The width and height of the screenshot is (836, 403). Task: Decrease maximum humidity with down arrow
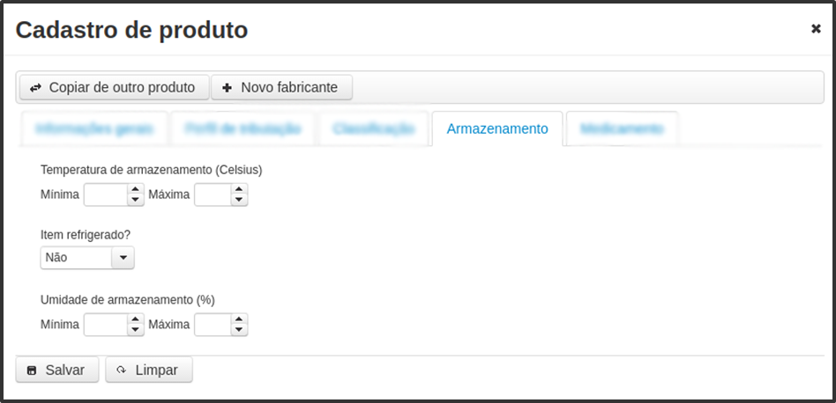pyautogui.click(x=239, y=330)
